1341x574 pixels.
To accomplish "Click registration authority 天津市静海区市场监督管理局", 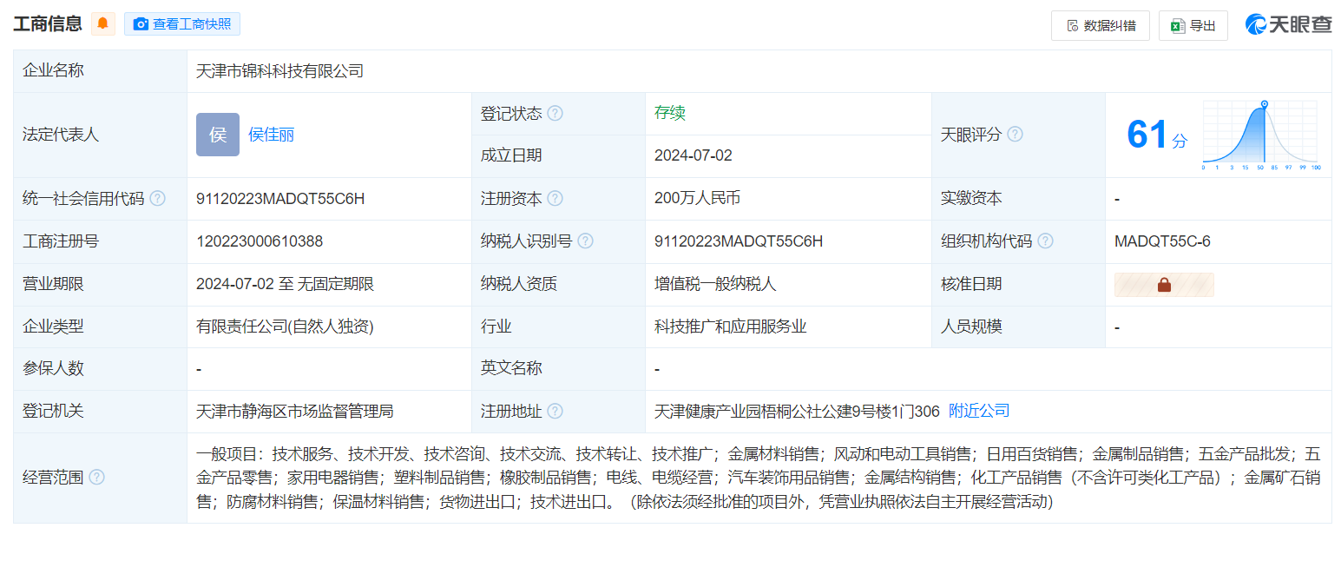I will click(295, 412).
